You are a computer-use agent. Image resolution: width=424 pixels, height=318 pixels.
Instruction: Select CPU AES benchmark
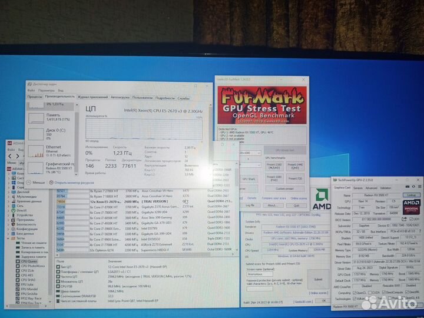click(x=28, y=275)
